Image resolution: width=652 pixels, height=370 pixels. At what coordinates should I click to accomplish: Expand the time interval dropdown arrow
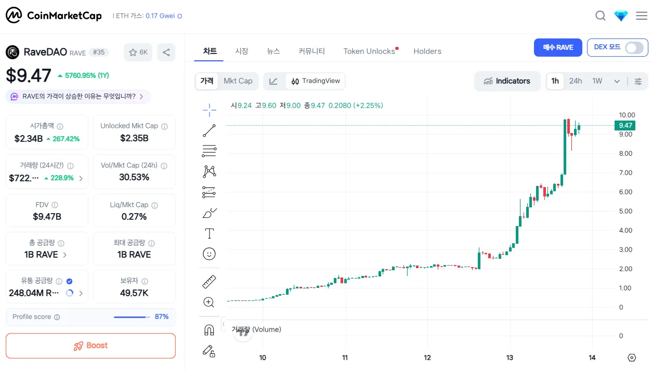(x=617, y=81)
